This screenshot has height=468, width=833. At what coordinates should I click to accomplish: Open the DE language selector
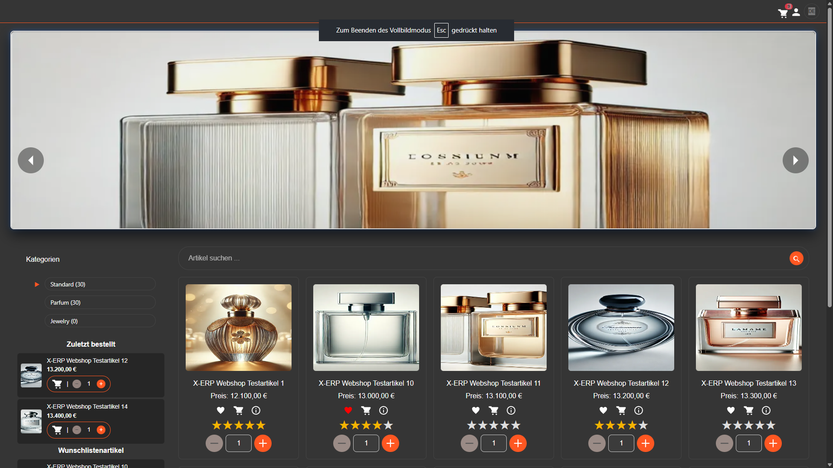point(812,11)
